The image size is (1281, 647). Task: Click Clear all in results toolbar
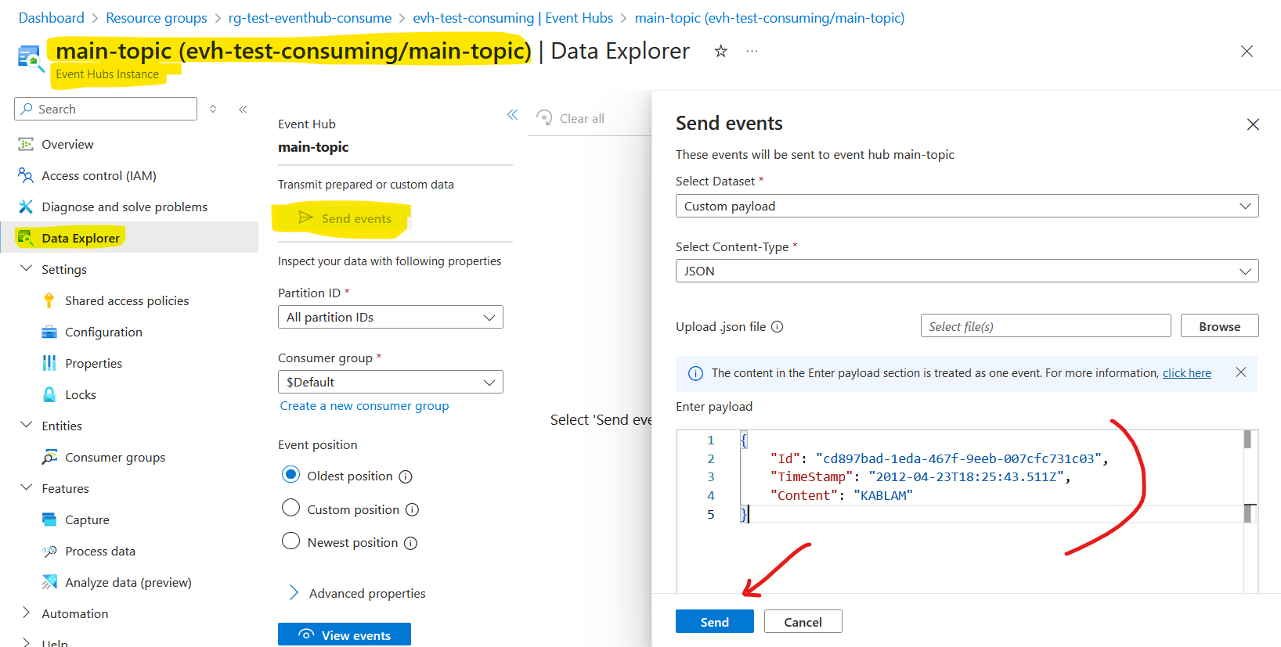570,118
